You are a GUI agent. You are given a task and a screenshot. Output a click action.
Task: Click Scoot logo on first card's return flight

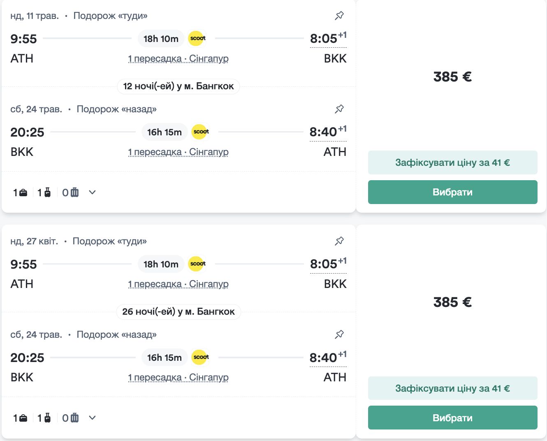click(x=201, y=132)
